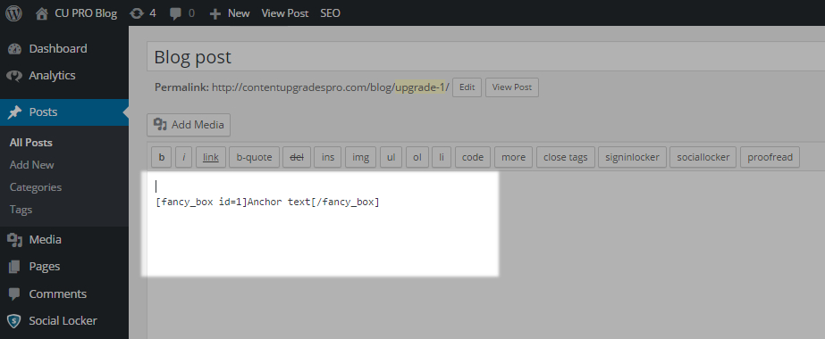Insert a link with link button
The width and height of the screenshot is (825, 339).
(211, 157)
